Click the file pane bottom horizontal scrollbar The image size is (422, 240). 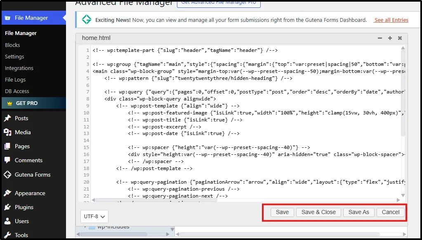point(279,234)
